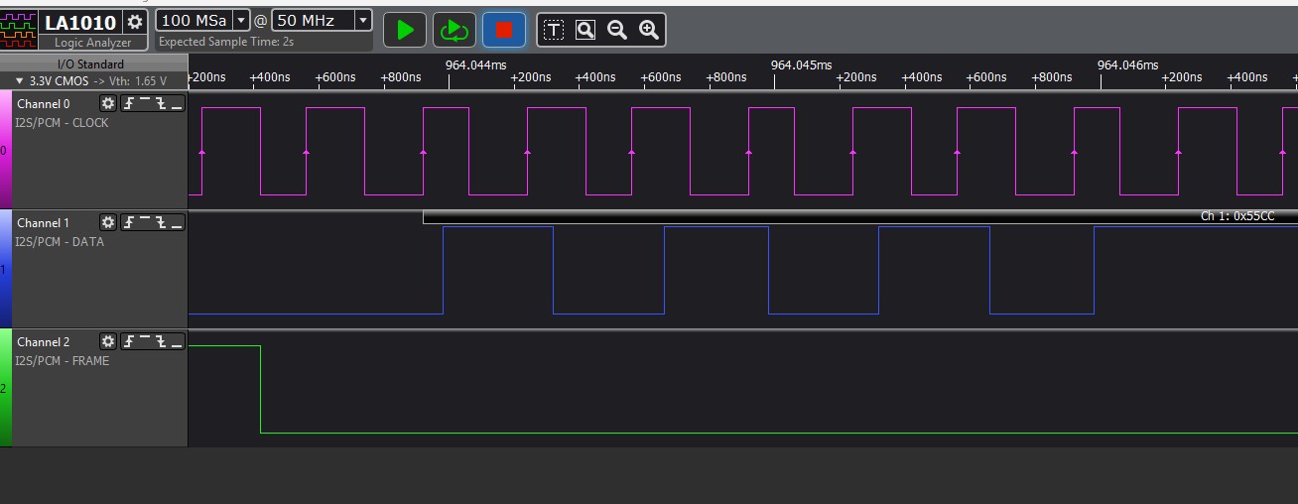The height and width of the screenshot is (504, 1298).
Task: Select the decoded 'Ch 1: 0x55CC' label
Action: tap(1237, 216)
